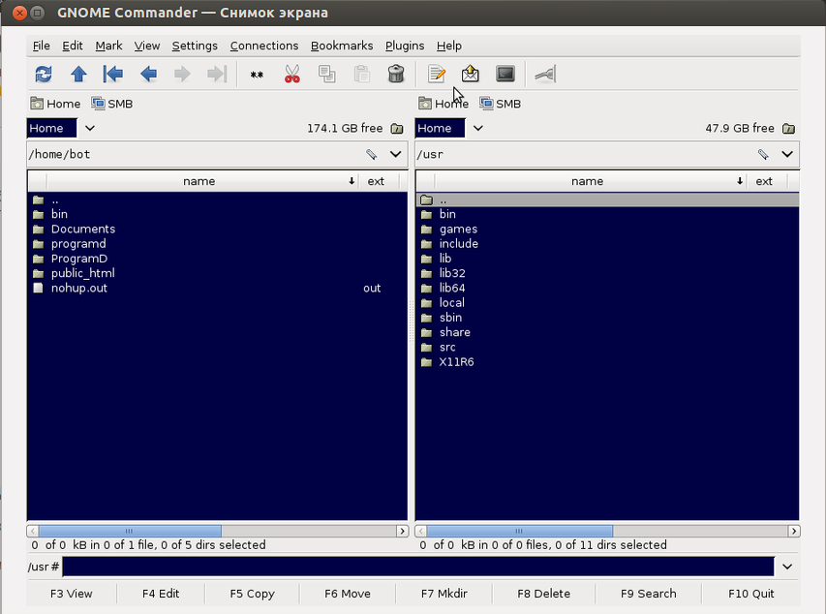Click the Copy toolbar icon

coord(327,74)
